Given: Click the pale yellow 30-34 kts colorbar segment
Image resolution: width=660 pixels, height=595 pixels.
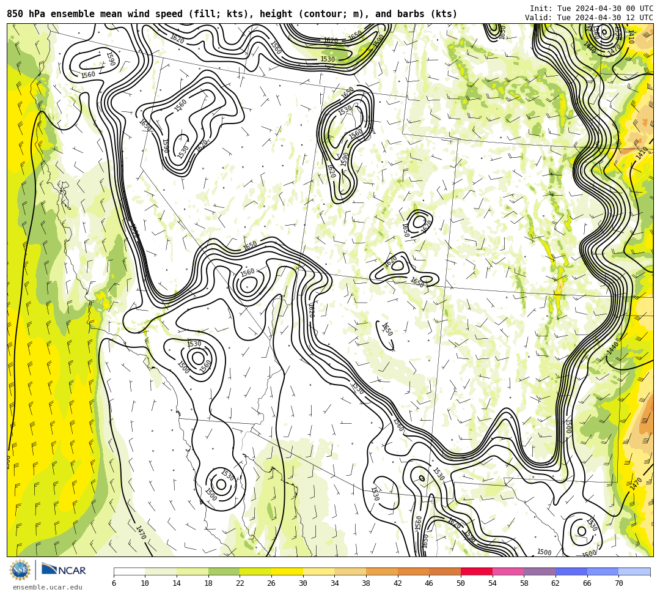Looking at the screenshot, I should point(318,571).
